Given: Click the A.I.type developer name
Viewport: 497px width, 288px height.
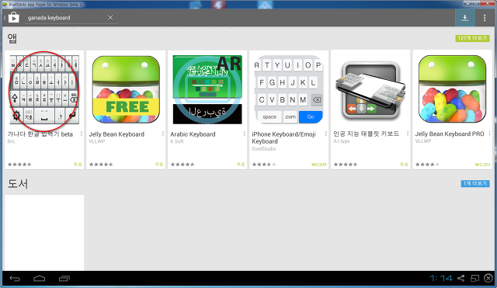Looking at the screenshot, I should click(x=342, y=141).
